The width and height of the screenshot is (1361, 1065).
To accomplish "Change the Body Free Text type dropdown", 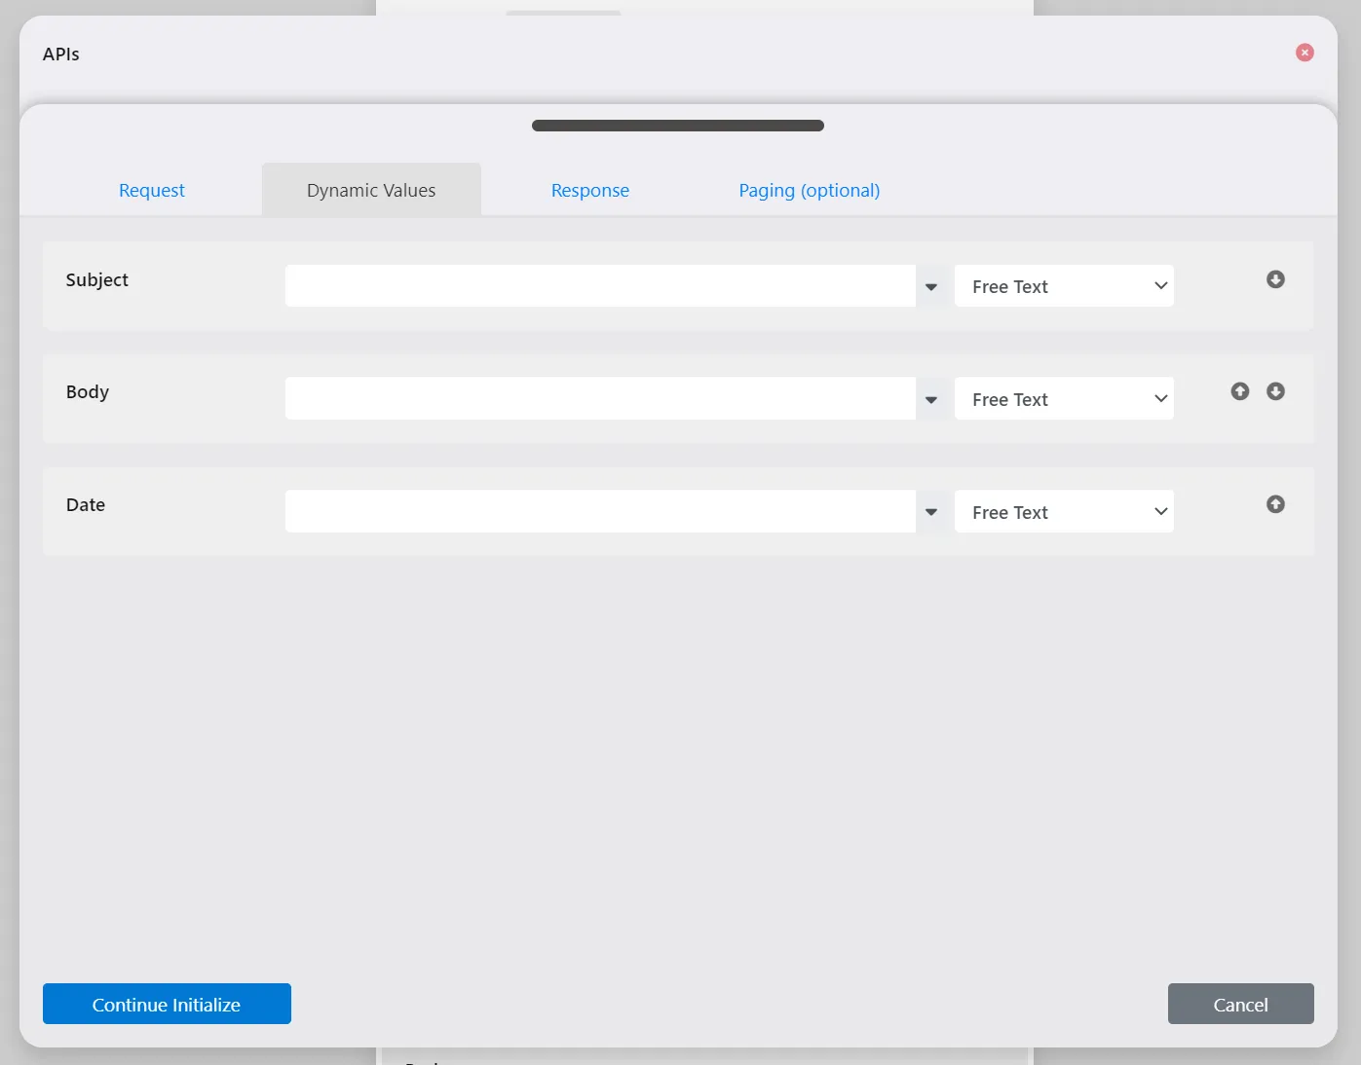I will click(x=1064, y=399).
